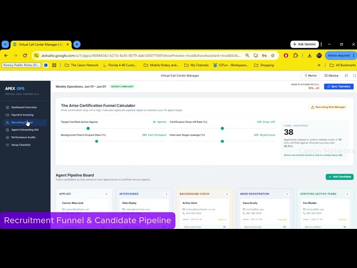The height and width of the screenshot is (268, 357).
Task: Open Mobile Notary and... bookmark folder
Action: click(161, 65)
